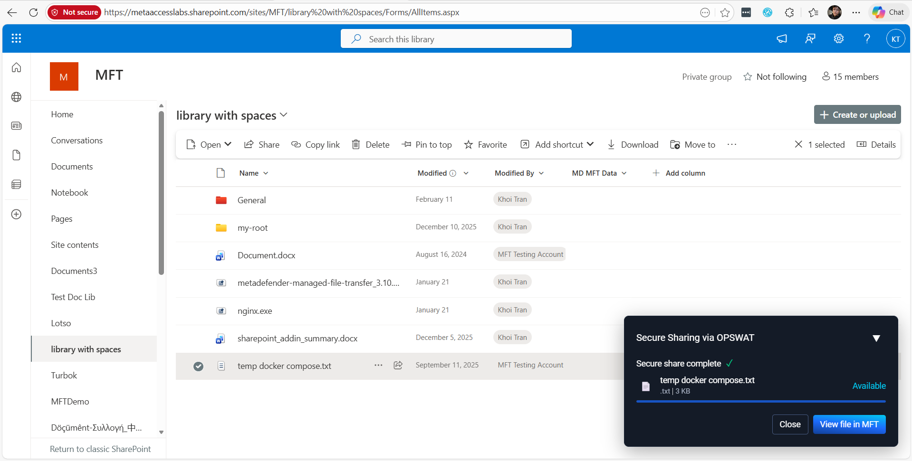Image resolution: width=912 pixels, height=461 pixels.
Task: Click View file in MFT button
Action: point(849,424)
